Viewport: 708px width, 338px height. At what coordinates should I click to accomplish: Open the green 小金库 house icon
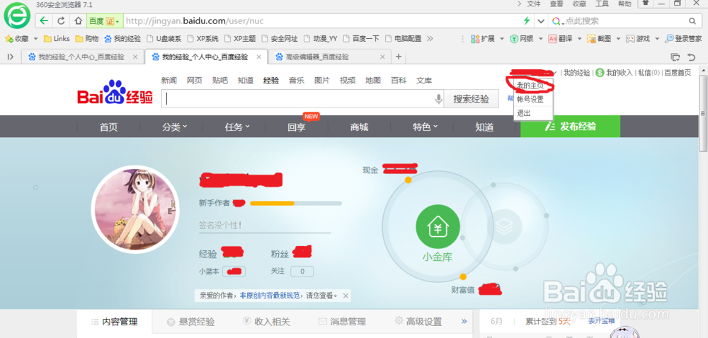pos(438,226)
